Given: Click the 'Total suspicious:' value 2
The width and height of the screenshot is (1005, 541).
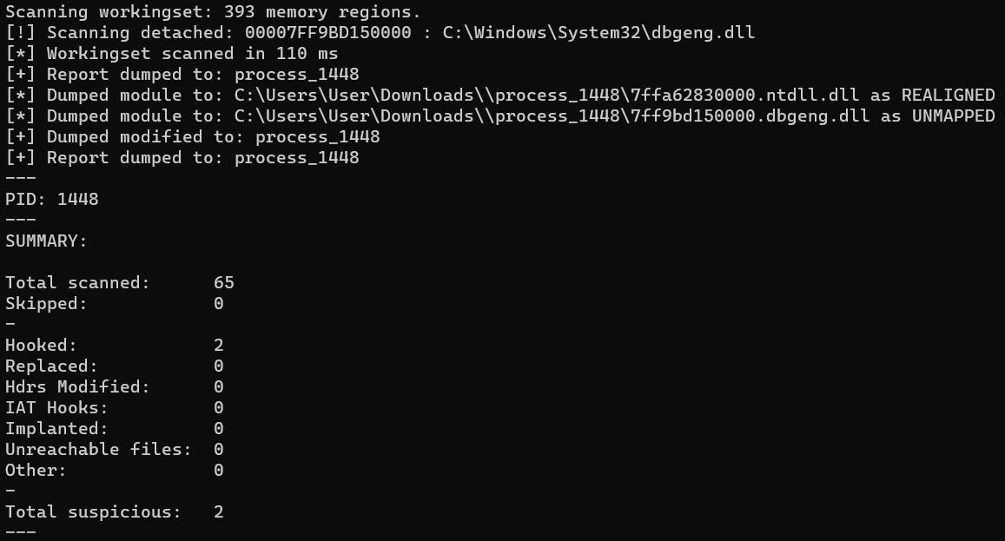Looking at the screenshot, I should 219,512.
